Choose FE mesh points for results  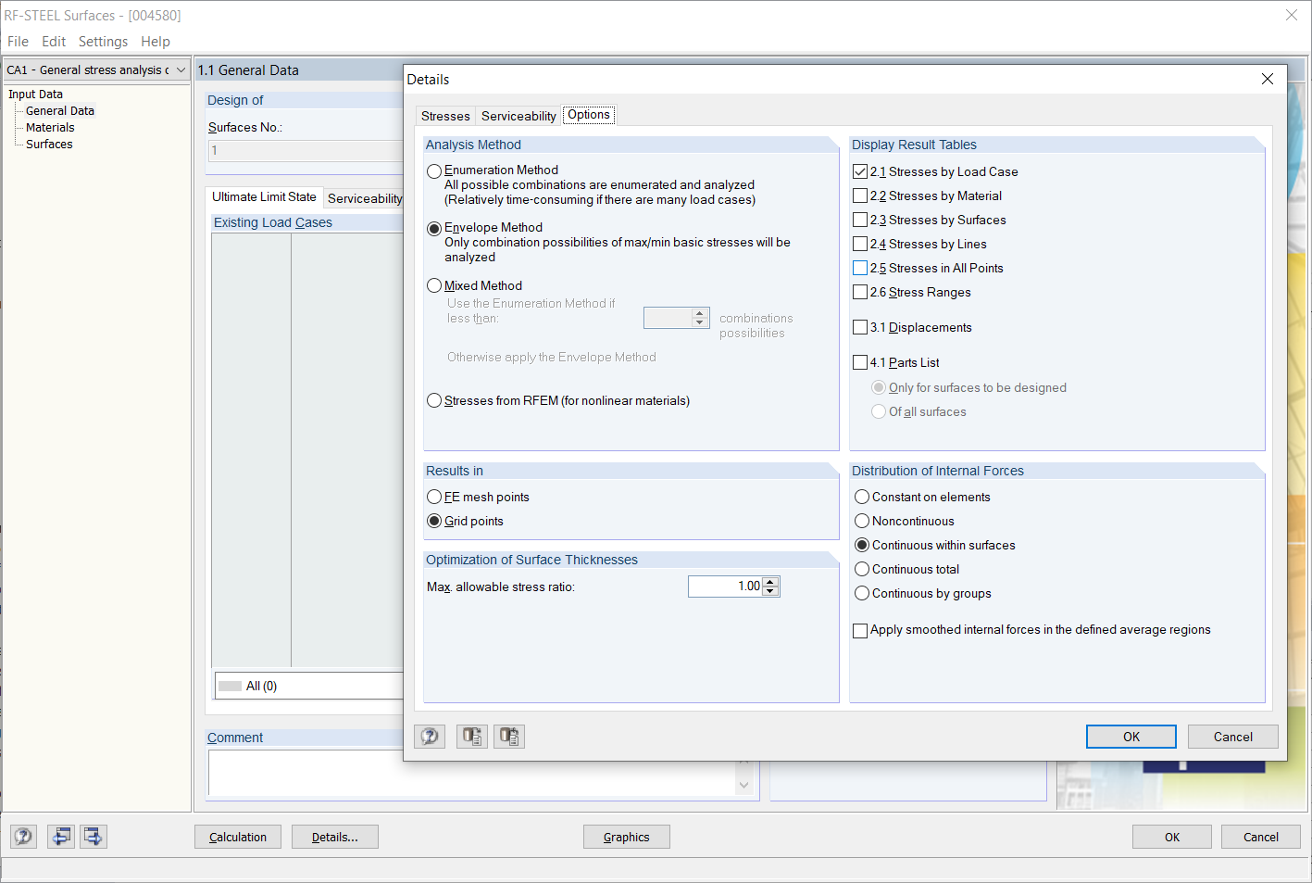[x=434, y=497]
